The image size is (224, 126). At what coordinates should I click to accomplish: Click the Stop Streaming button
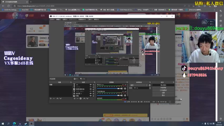(163, 85)
